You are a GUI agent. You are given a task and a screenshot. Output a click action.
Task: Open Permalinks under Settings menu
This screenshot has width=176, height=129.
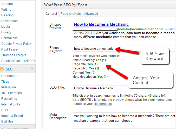point(9,38)
